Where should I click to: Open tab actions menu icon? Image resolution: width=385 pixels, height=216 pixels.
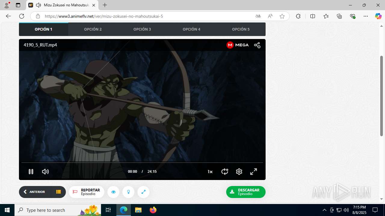(x=18, y=5)
